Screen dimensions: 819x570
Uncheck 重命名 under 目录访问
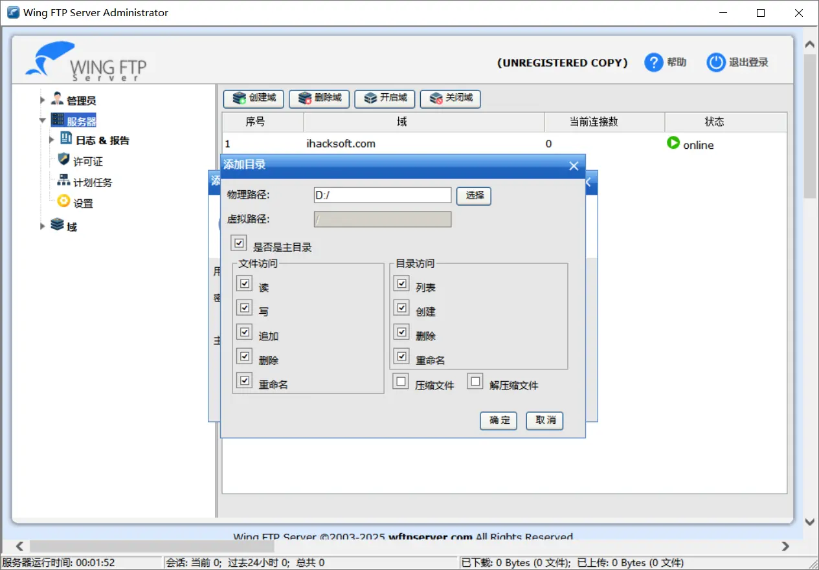(402, 356)
